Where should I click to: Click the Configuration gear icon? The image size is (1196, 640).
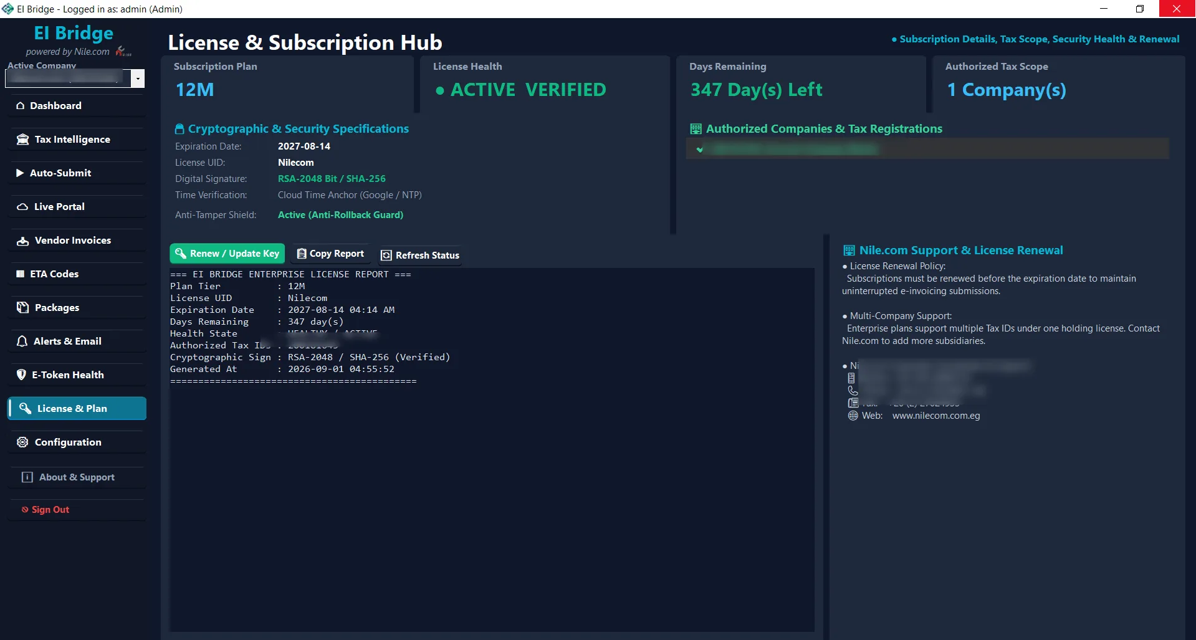point(23,442)
